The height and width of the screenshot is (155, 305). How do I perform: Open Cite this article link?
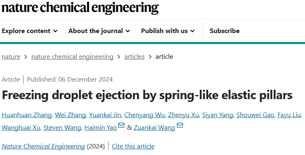click(133, 146)
